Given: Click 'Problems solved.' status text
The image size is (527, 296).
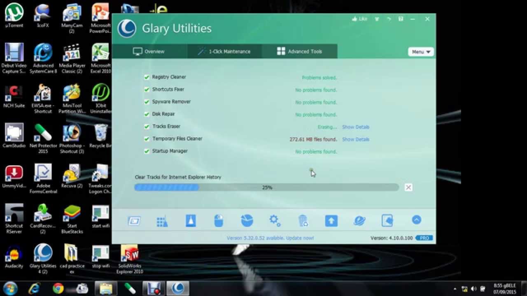Looking at the screenshot, I should [319, 78].
